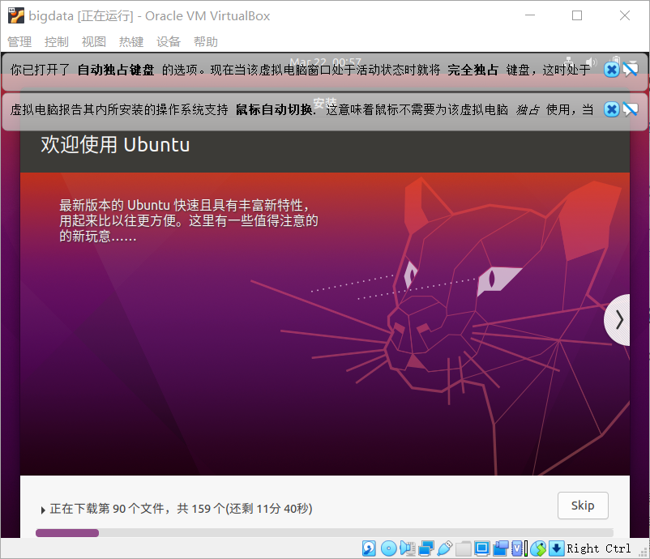Click the VirtualBox app icon in title bar

pyautogui.click(x=16, y=15)
